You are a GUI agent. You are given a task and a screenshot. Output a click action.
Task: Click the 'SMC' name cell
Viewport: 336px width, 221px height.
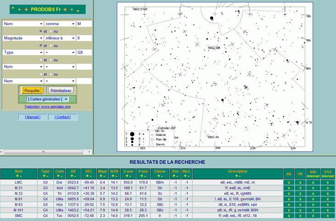pos(19,216)
